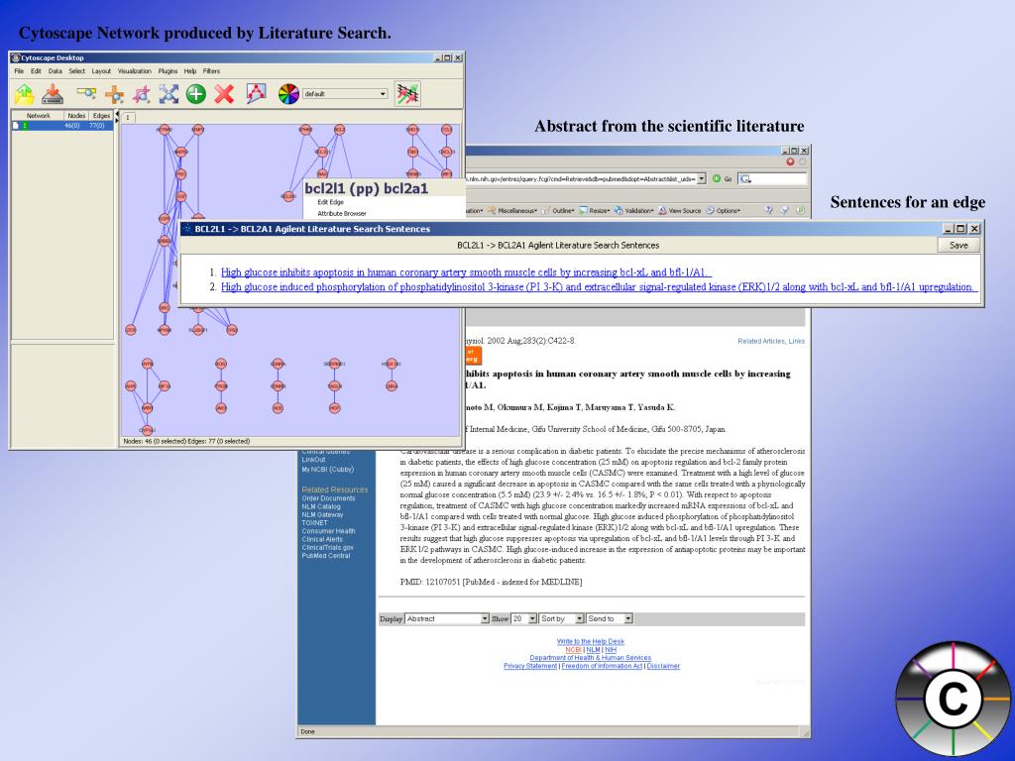
Task: Open the sentence link 'High glucose induced phosphorylation'
Action: [598, 286]
